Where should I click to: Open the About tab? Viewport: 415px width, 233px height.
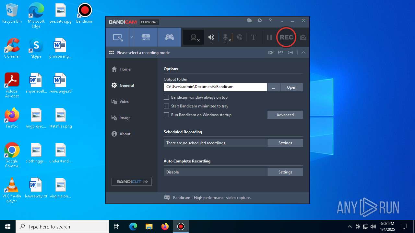121,134
